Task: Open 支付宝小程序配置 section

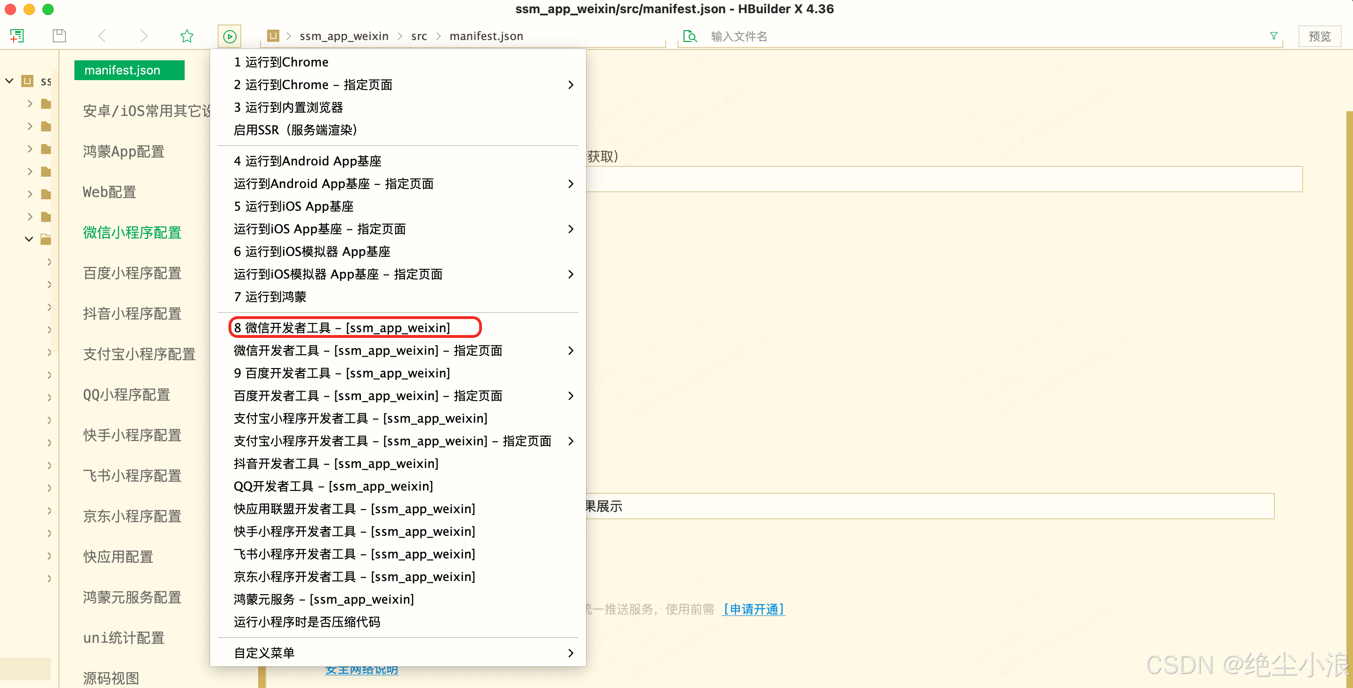Action: coord(139,354)
